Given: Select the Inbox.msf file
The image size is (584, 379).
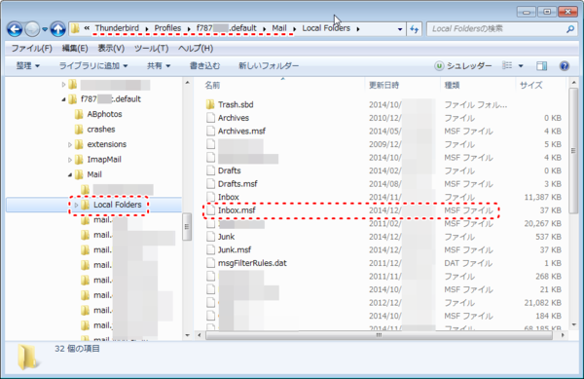Looking at the screenshot, I should point(237,210).
